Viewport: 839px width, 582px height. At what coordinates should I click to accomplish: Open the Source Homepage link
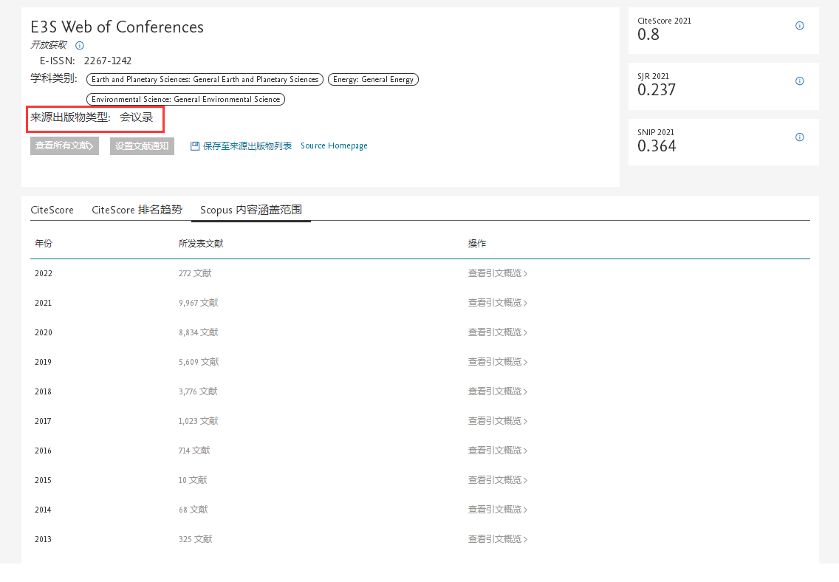[334, 145]
